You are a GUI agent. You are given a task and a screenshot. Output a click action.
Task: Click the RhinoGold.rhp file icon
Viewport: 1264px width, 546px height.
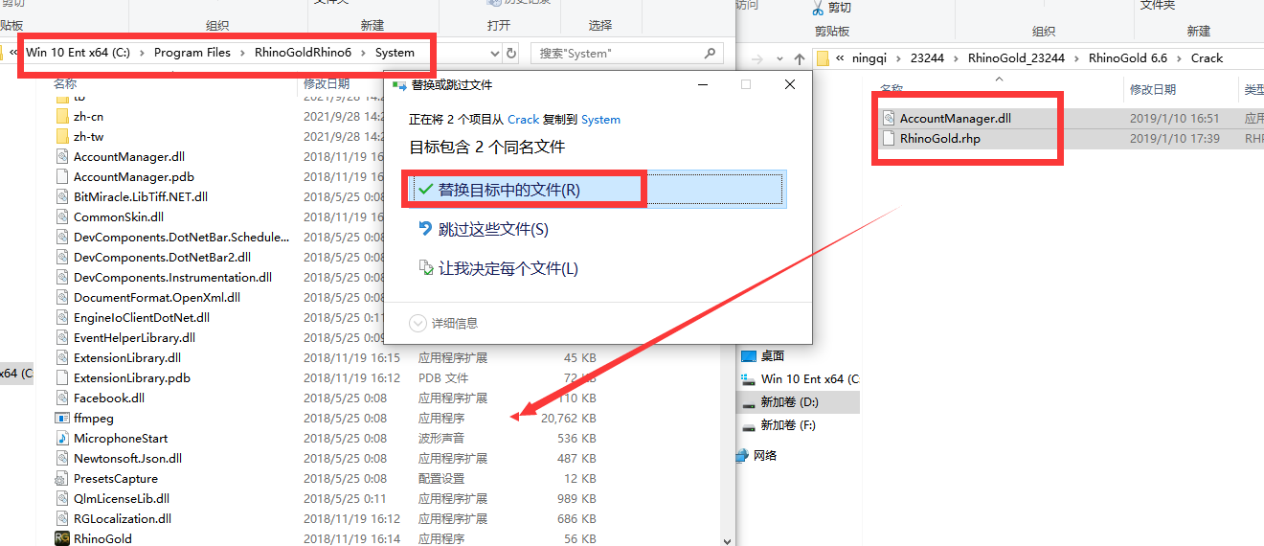(889, 139)
